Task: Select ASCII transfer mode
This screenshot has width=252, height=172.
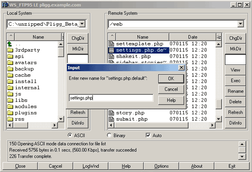Action: click(70, 135)
